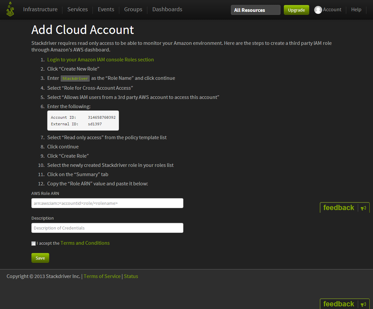373x309 pixels.
Task: Open the Account link
Action: (332, 10)
